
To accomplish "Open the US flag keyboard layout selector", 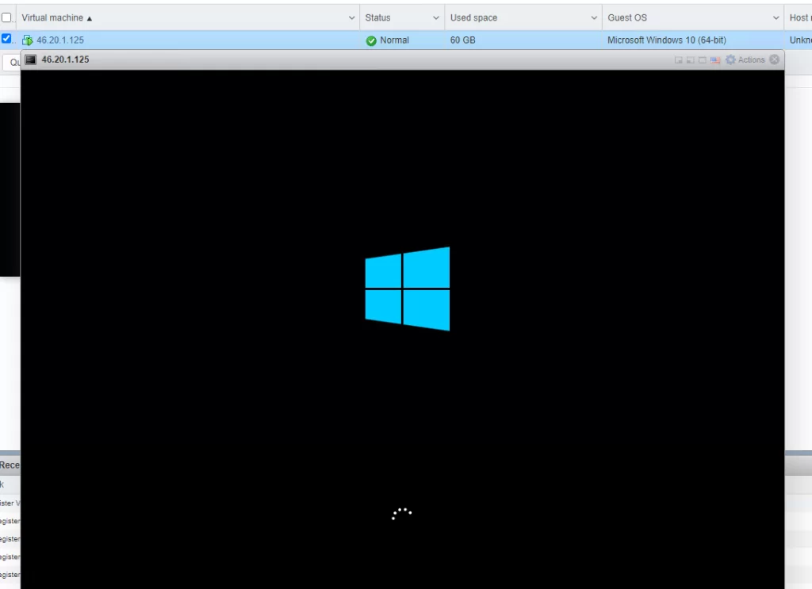I will click(715, 60).
